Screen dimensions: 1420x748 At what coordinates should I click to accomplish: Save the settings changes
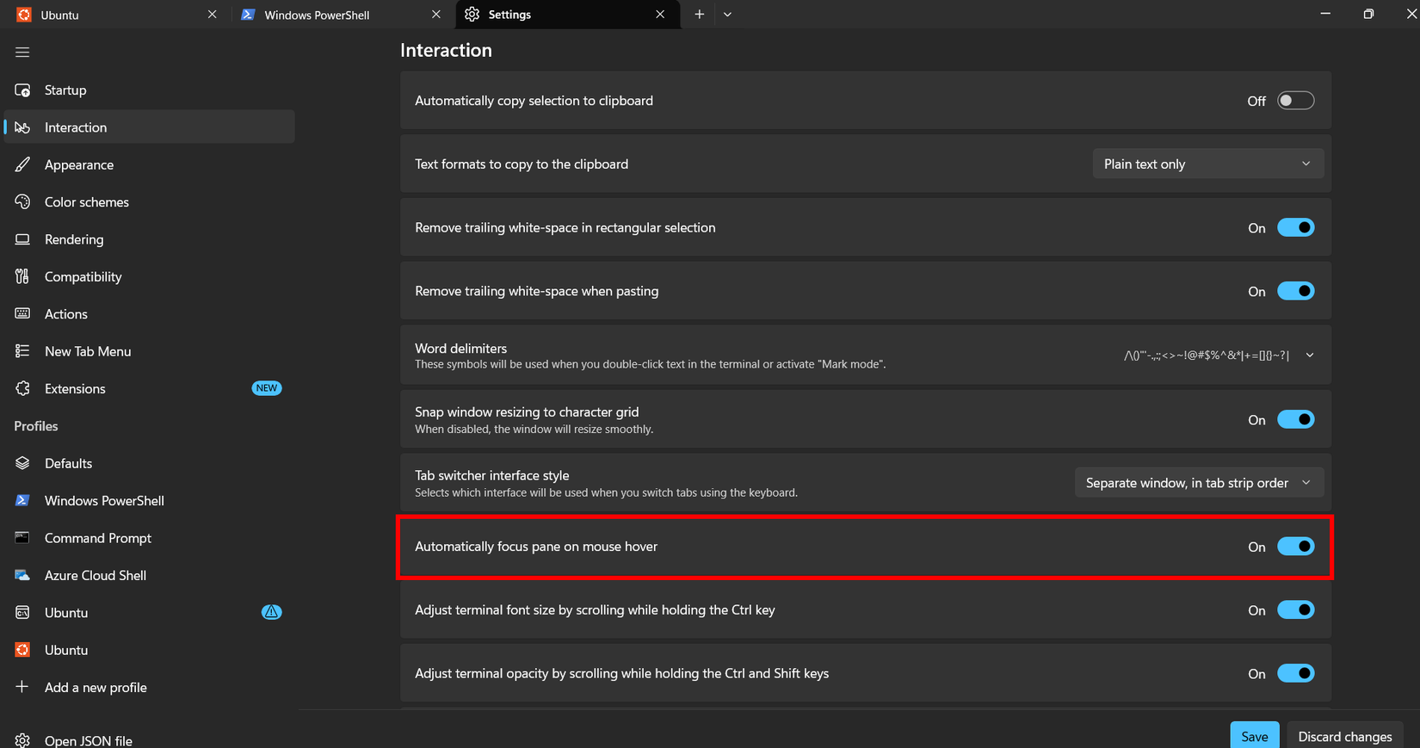pos(1254,736)
